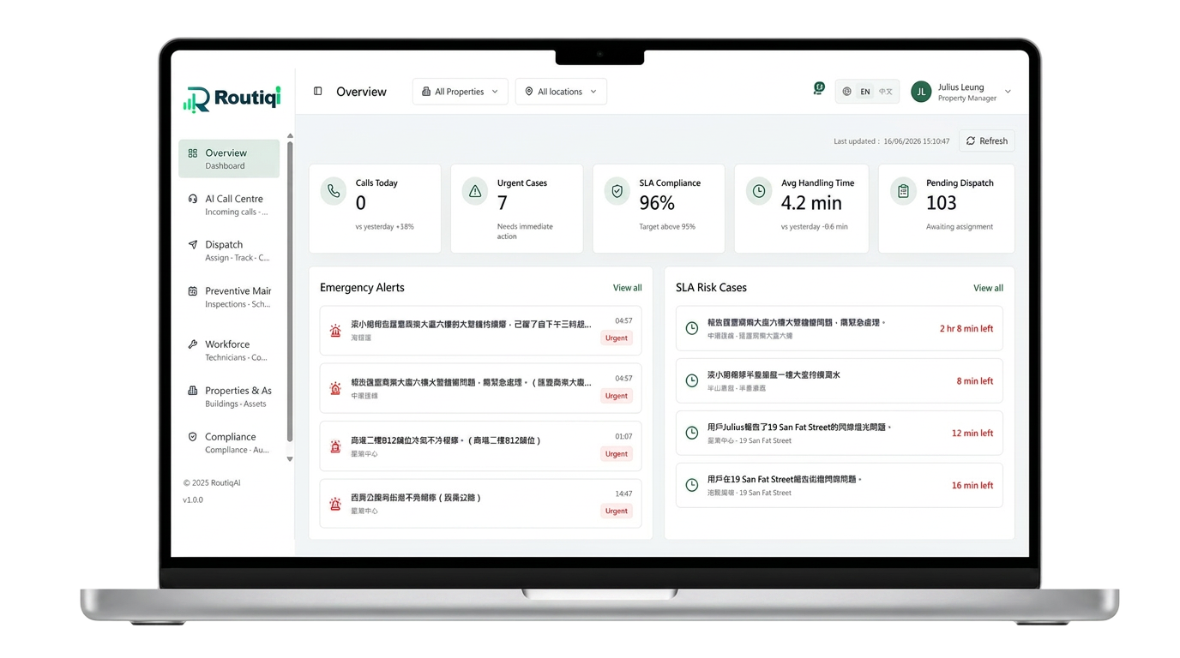1180x658 pixels.
Task: Click clock icon of the 8 min left case
Action: pos(692,381)
